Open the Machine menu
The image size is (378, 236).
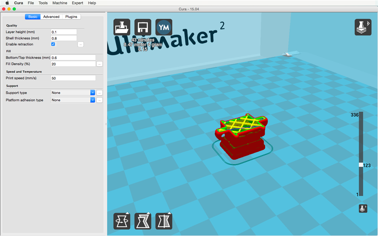60,3
